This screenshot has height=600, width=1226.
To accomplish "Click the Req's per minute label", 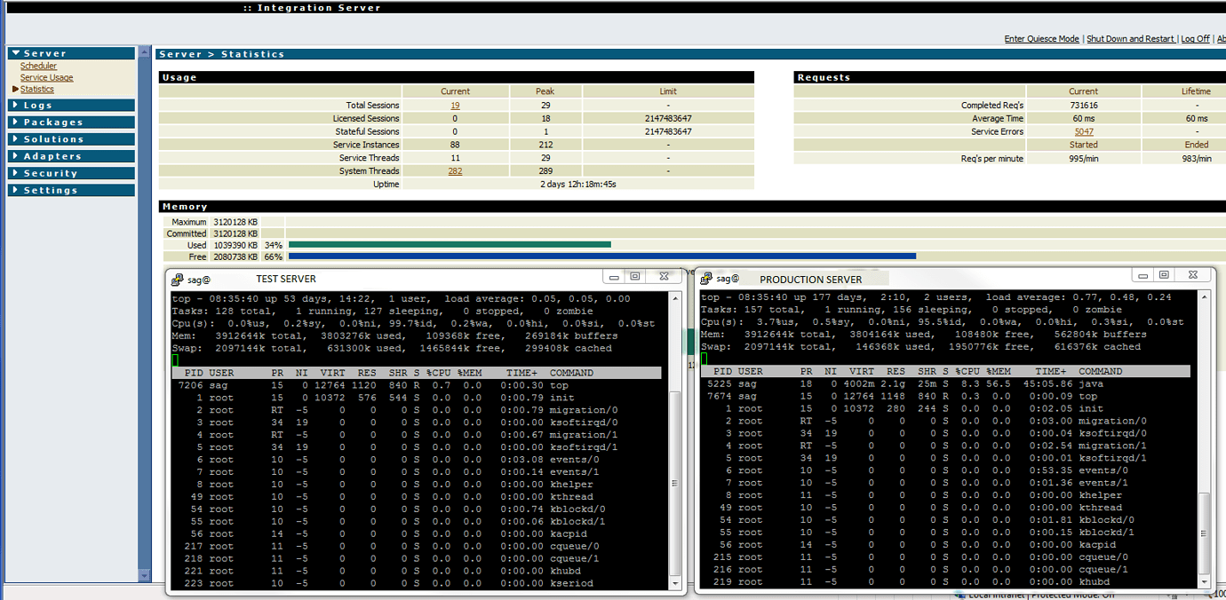I will pos(993,159).
